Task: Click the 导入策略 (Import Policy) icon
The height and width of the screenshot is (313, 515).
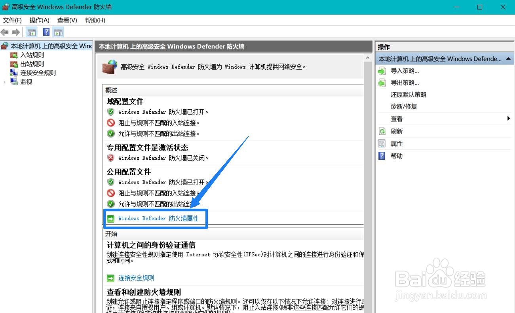Action: [x=382, y=71]
